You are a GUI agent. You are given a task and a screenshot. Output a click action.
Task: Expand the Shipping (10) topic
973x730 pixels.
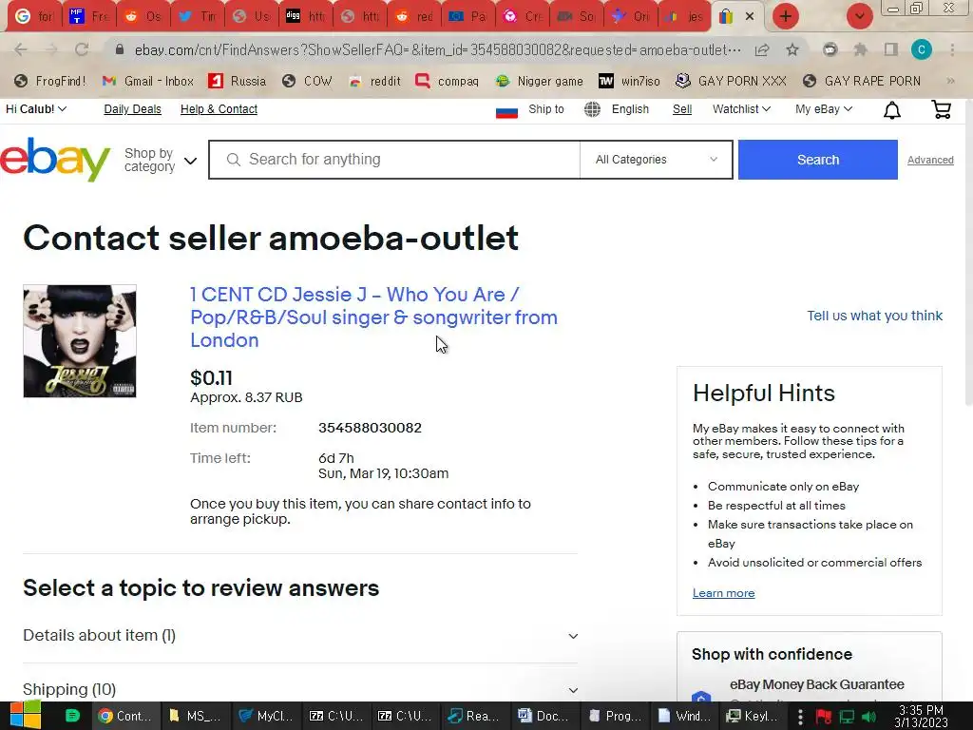tap(300, 689)
